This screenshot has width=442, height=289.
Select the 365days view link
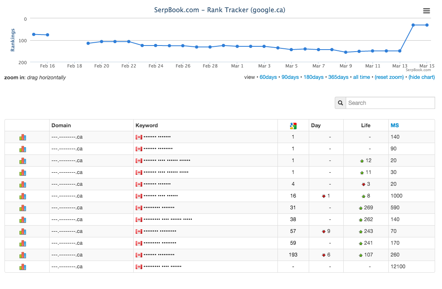click(x=338, y=77)
